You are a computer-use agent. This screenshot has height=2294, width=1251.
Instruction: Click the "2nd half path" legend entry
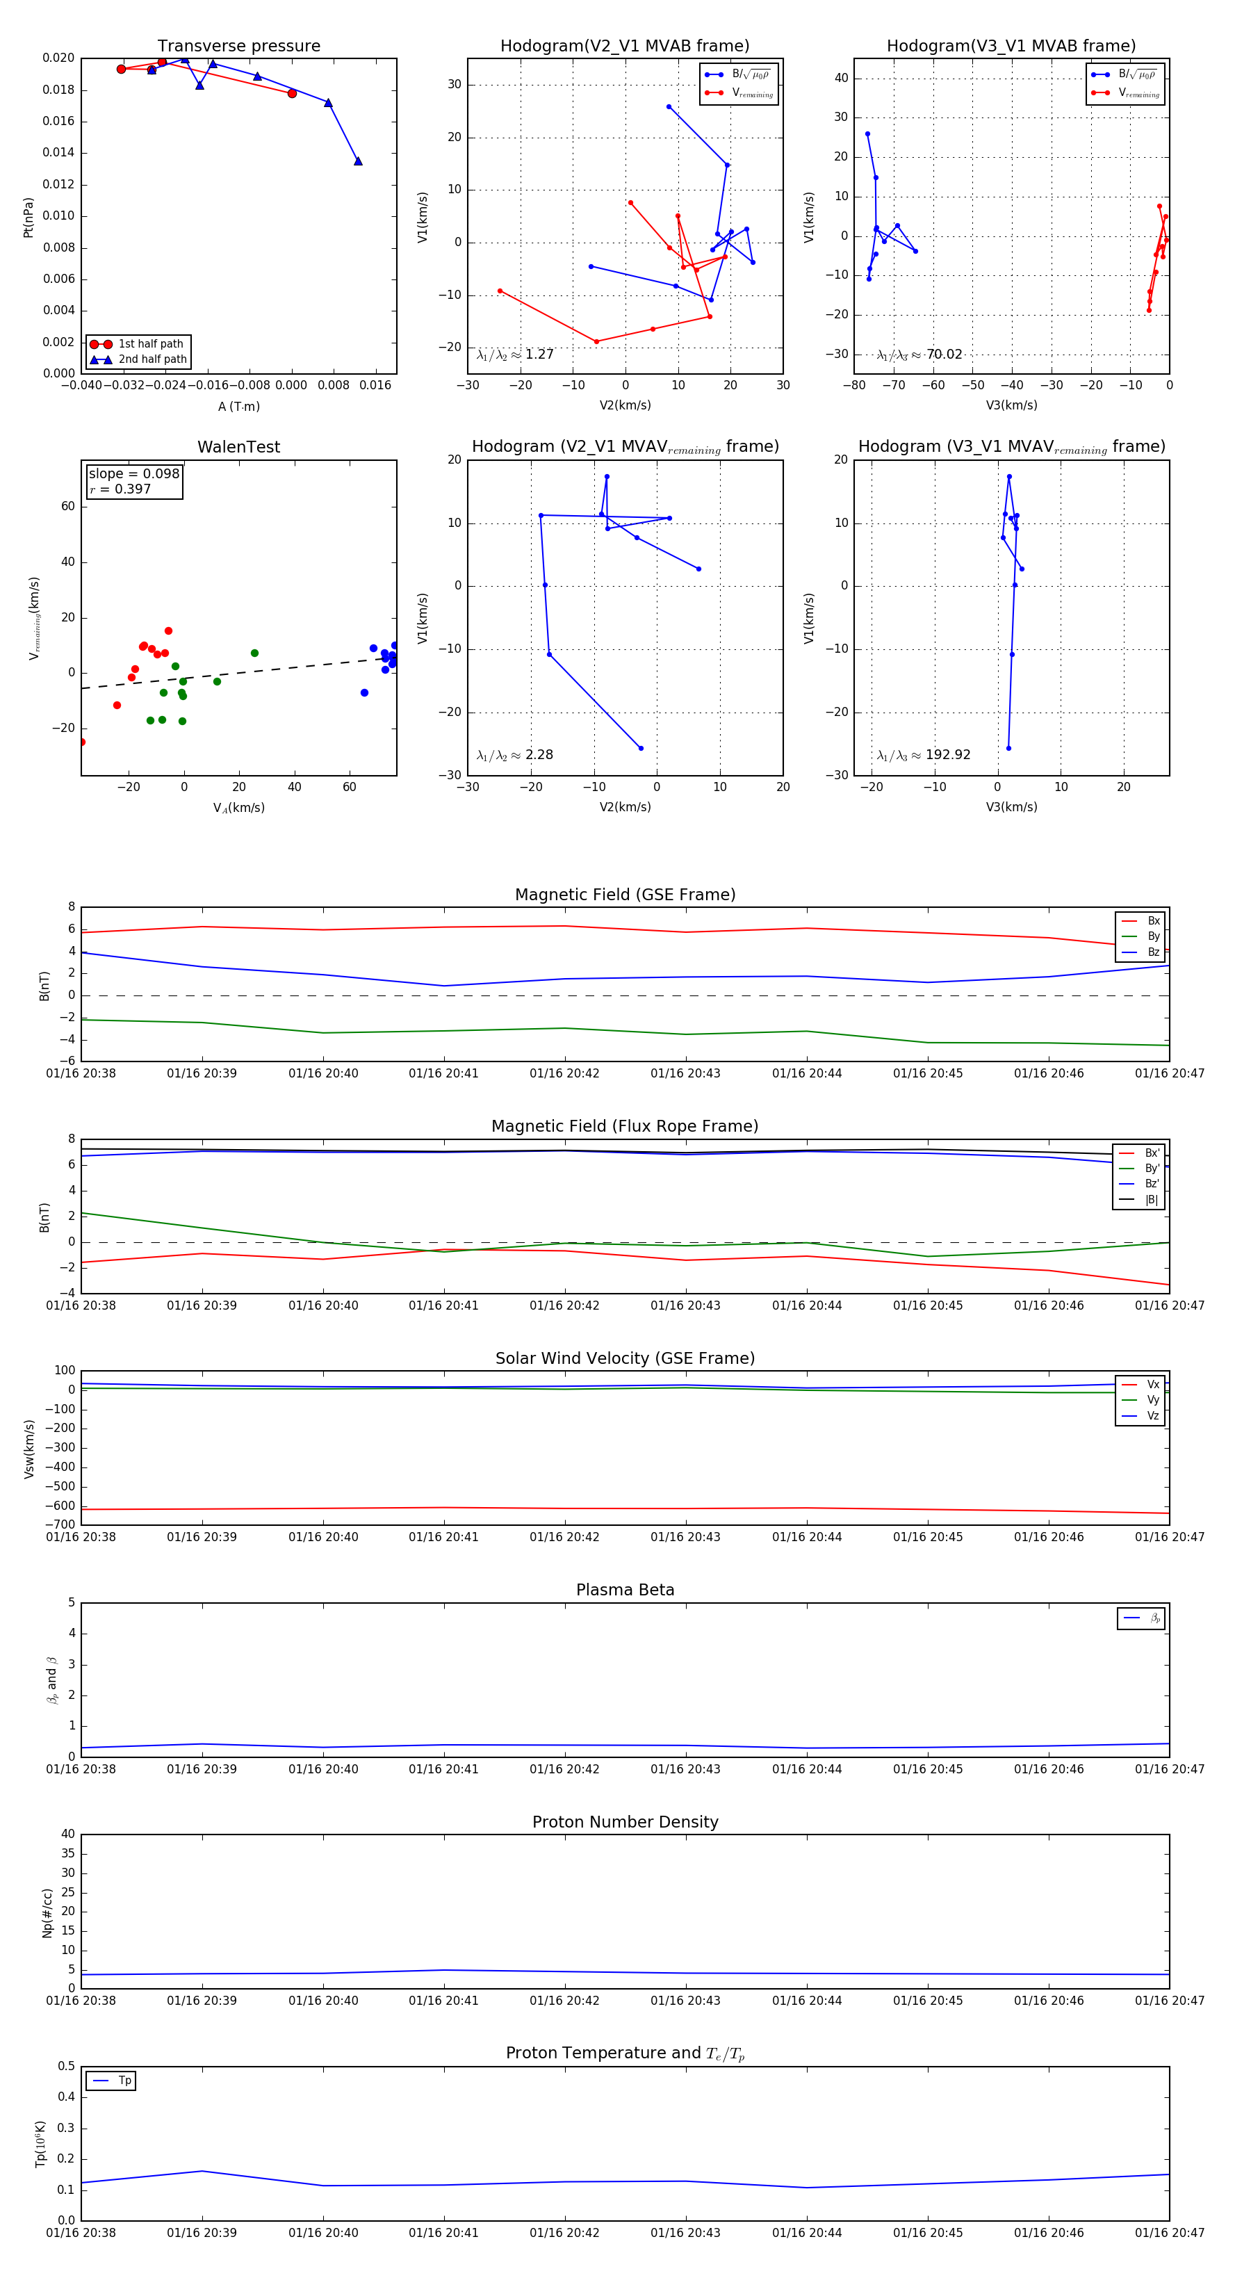[x=138, y=360]
